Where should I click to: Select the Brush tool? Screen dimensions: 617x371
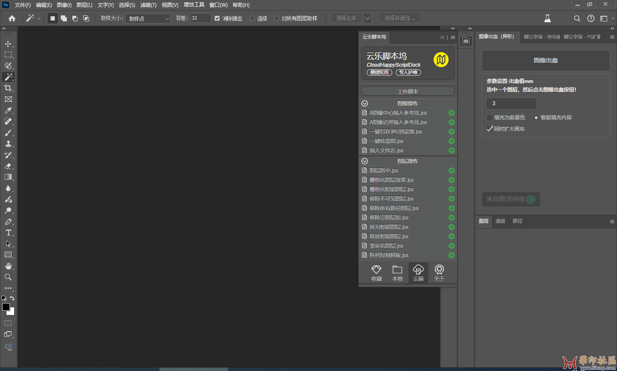point(8,132)
